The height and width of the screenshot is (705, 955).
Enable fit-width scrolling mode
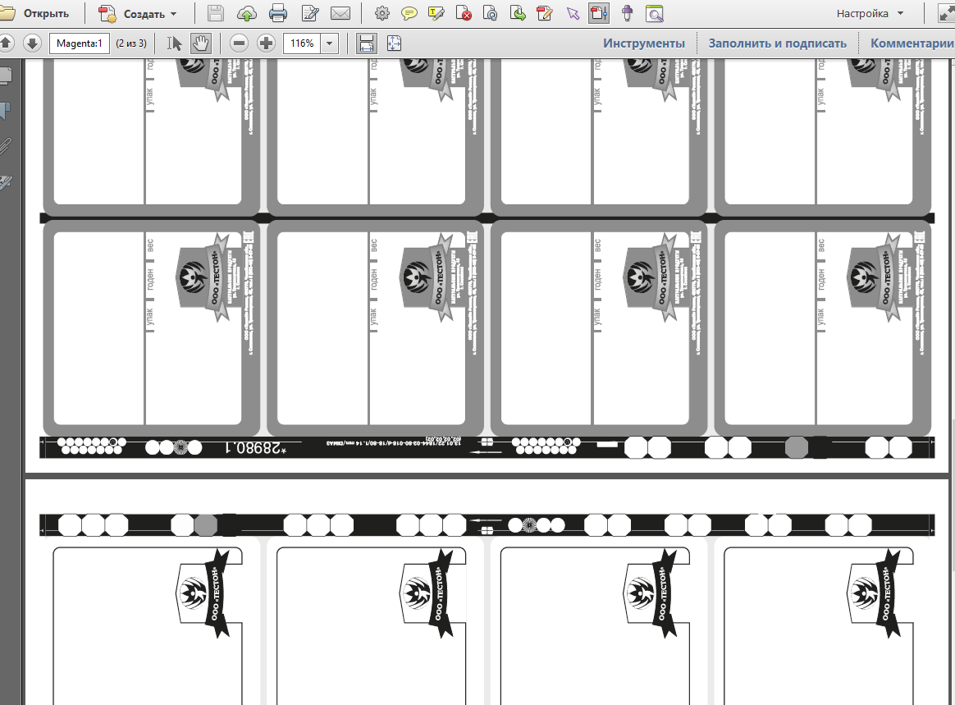click(367, 43)
